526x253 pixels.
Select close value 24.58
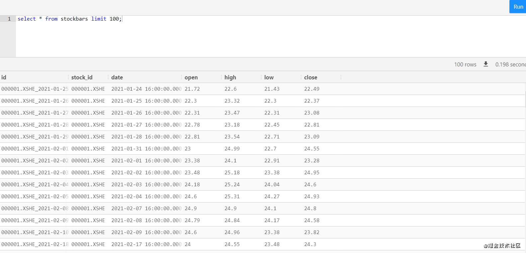pyautogui.click(x=312, y=220)
